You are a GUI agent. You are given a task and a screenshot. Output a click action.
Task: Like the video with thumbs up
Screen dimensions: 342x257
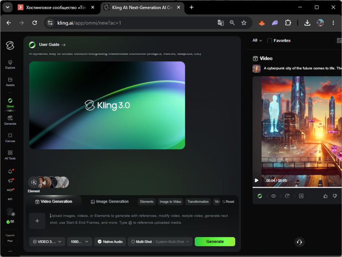point(326,196)
